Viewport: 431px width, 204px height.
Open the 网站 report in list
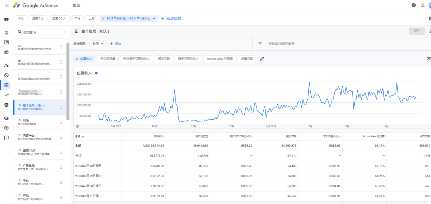click(40, 122)
